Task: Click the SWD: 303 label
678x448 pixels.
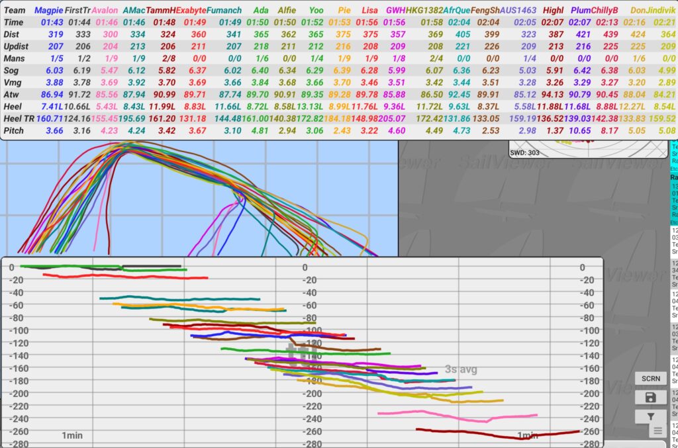Action: tap(524, 153)
